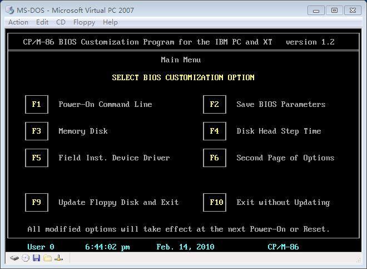Click the CD drive status icon
The height and width of the screenshot is (269, 367).
(26, 258)
